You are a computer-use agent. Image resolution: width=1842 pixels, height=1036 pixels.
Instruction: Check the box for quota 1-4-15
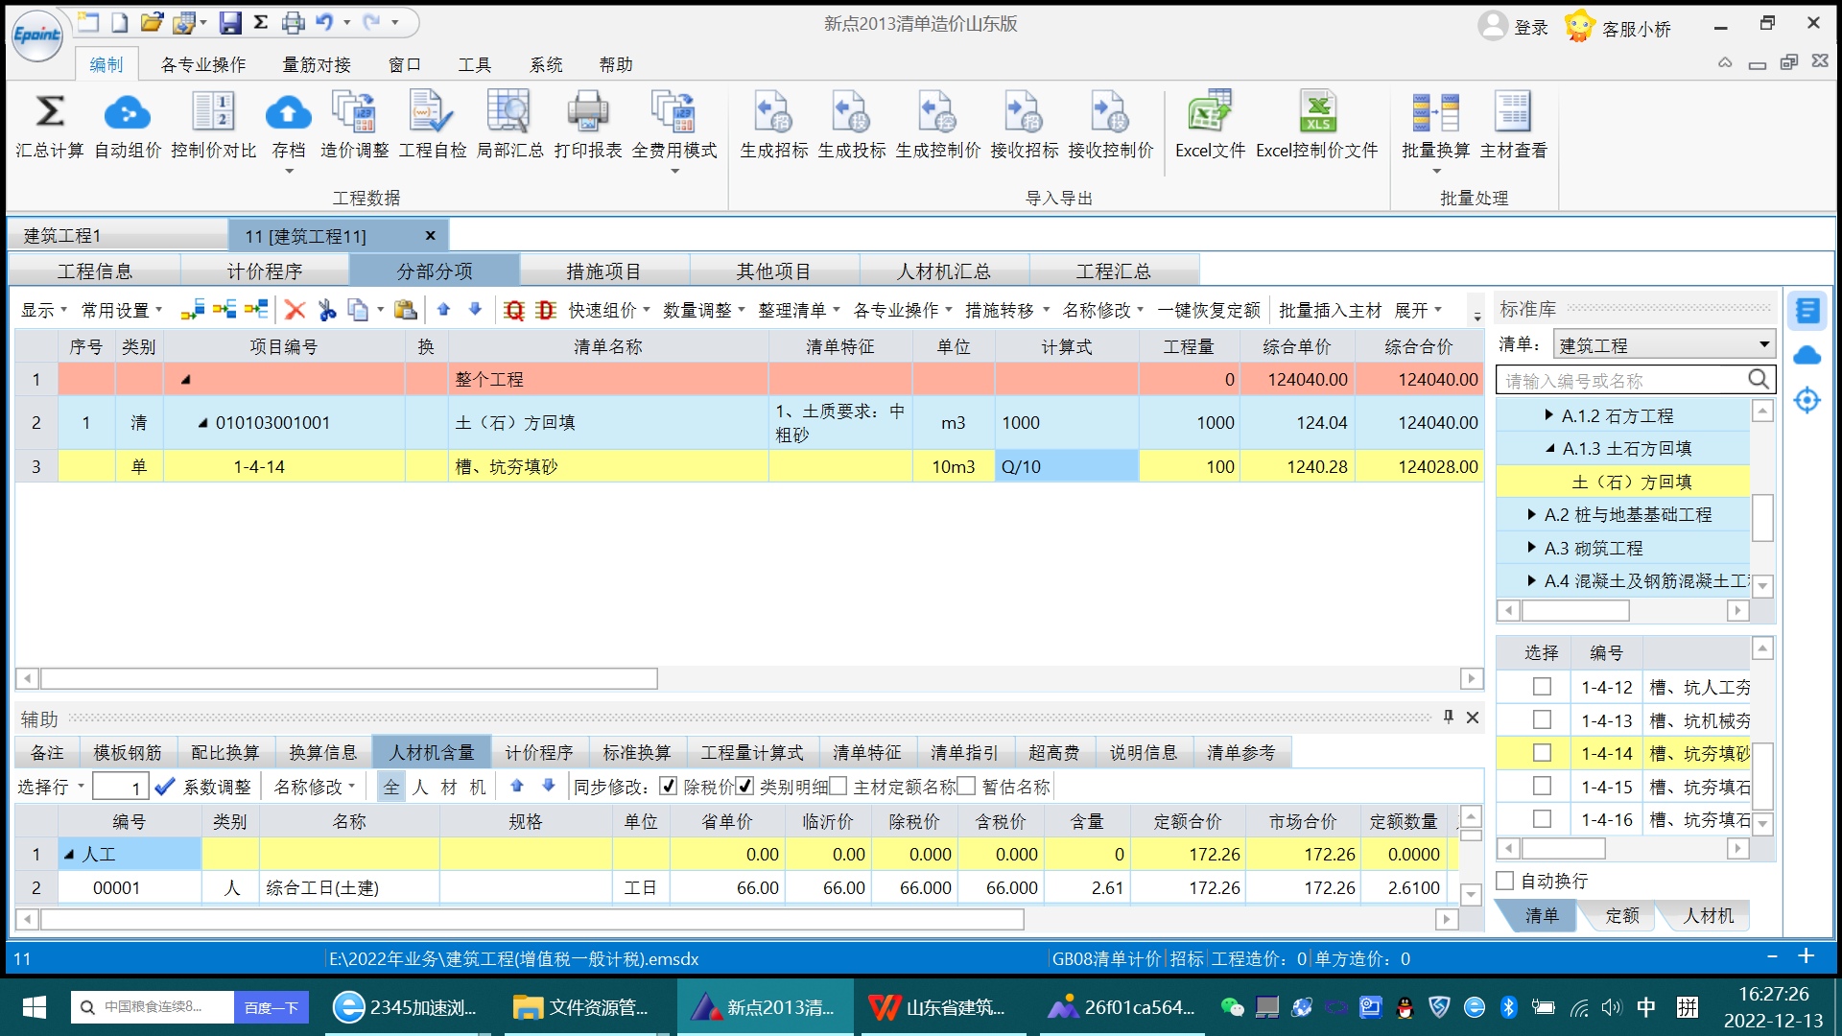[1542, 787]
